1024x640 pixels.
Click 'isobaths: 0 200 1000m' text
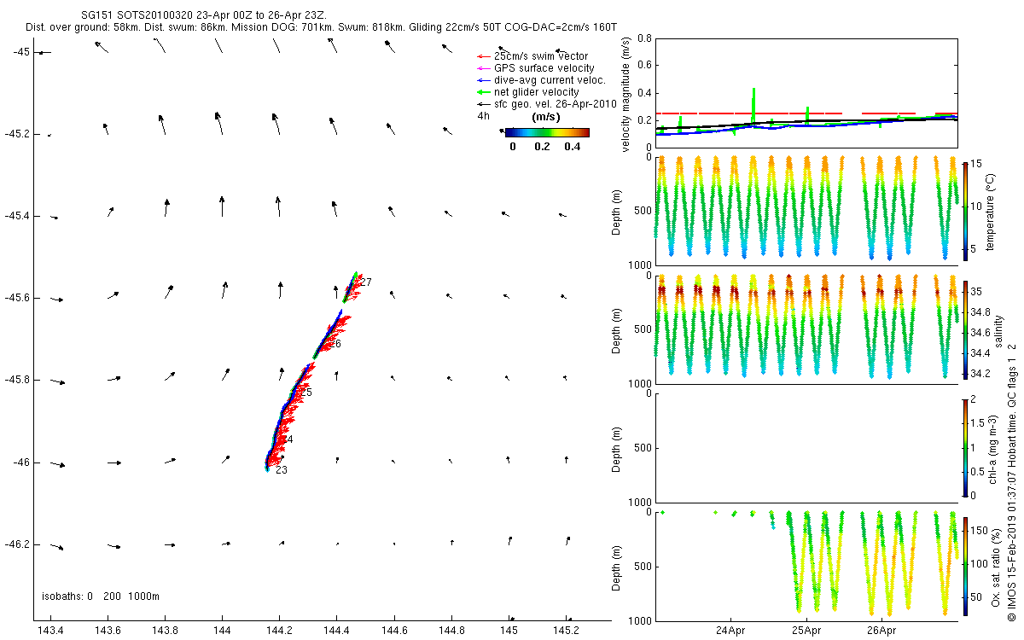[101, 596]
